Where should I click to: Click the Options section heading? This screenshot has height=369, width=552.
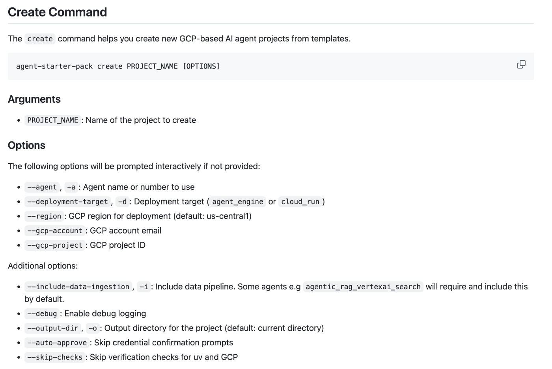click(26, 145)
